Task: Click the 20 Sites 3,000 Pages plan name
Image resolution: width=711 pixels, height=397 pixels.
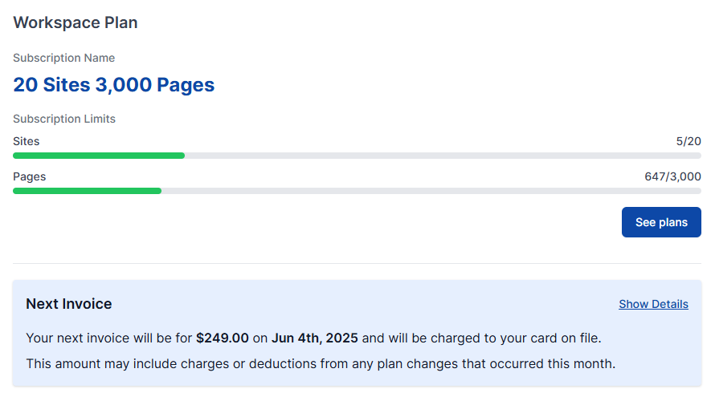Action: pyautogui.click(x=113, y=84)
